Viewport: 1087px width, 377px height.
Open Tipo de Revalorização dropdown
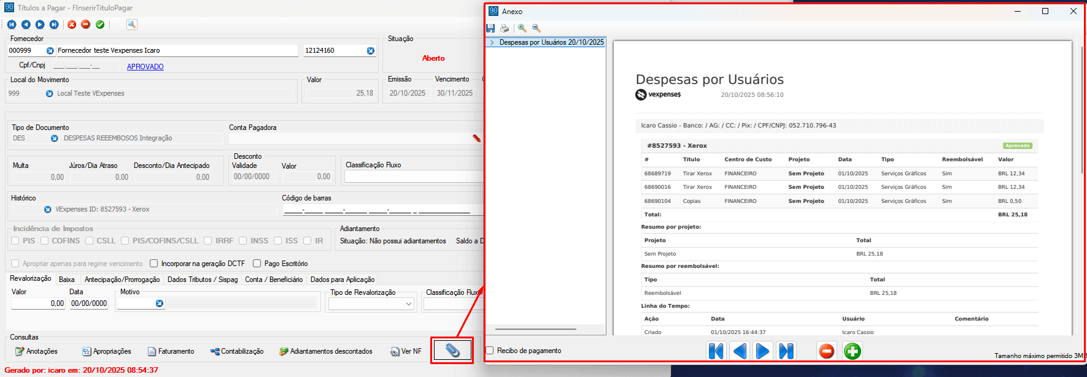click(409, 304)
